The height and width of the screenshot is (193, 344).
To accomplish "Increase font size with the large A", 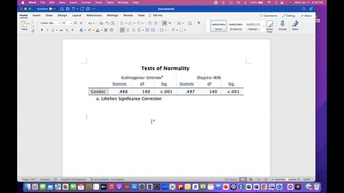I will [x=75, y=23].
